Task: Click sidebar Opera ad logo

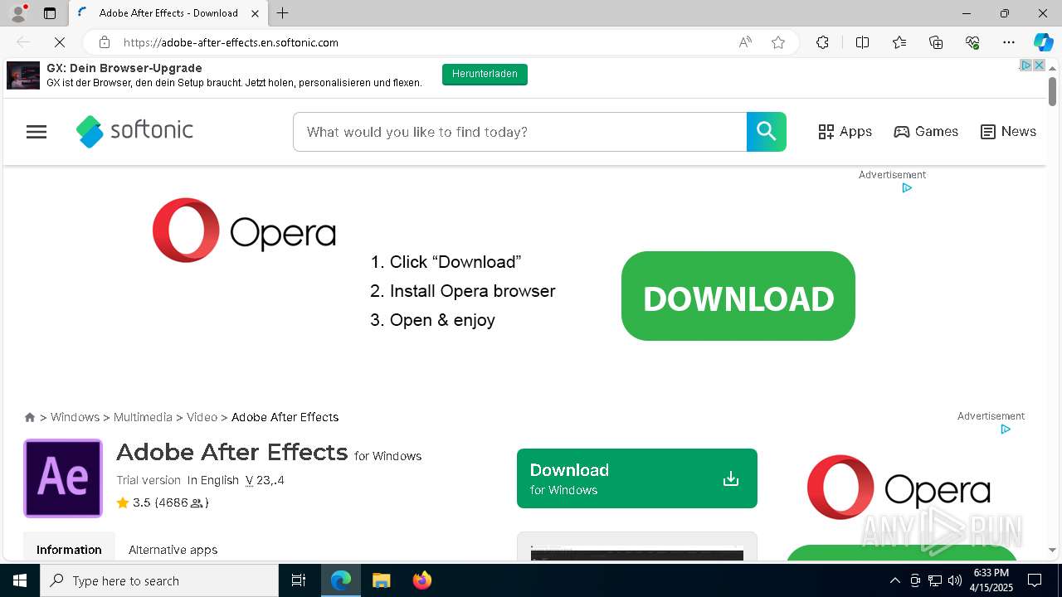Action: click(899, 487)
